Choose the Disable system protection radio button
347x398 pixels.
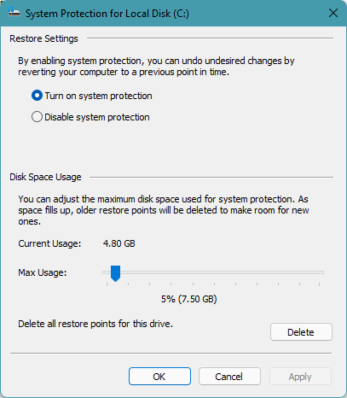(x=37, y=117)
